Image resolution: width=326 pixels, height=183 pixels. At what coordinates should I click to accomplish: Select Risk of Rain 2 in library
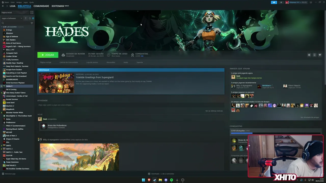pos(11,136)
